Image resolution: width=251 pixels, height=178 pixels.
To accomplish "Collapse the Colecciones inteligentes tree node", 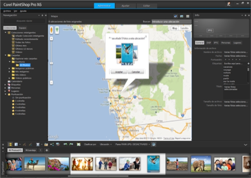I will [x=5, y=33].
